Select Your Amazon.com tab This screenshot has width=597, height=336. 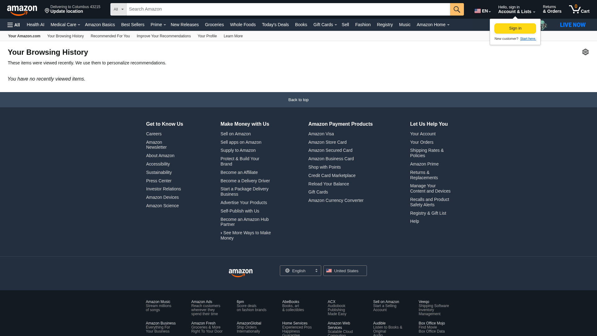[24, 36]
